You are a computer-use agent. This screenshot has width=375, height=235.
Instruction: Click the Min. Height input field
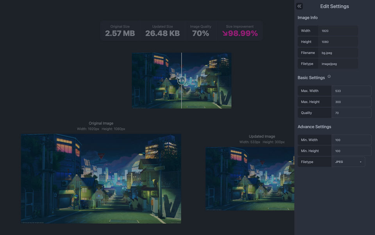[352, 151]
